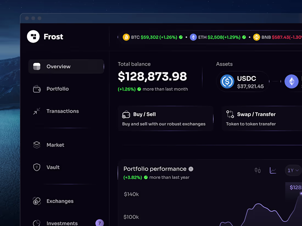Click the Vault shield icon
The image size is (302, 226).
(36, 167)
